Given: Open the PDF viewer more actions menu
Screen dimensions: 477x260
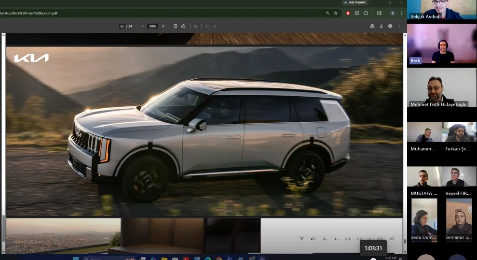Looking at the screenshot, I should pyautogui.click(x=399, y=26).
